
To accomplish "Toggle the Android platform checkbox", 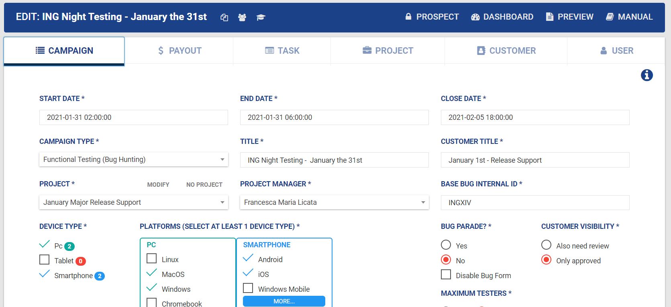I will click(x=248, y=259).
